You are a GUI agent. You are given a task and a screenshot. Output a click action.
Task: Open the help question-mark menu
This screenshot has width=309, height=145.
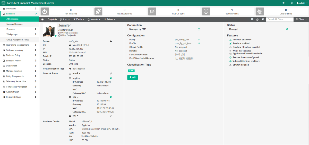pyautogui.click(x=285, y=3)
